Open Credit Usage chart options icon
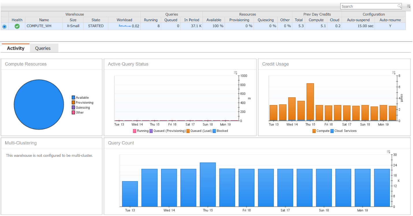The image size is (413, 216). (x=394, y=73)
